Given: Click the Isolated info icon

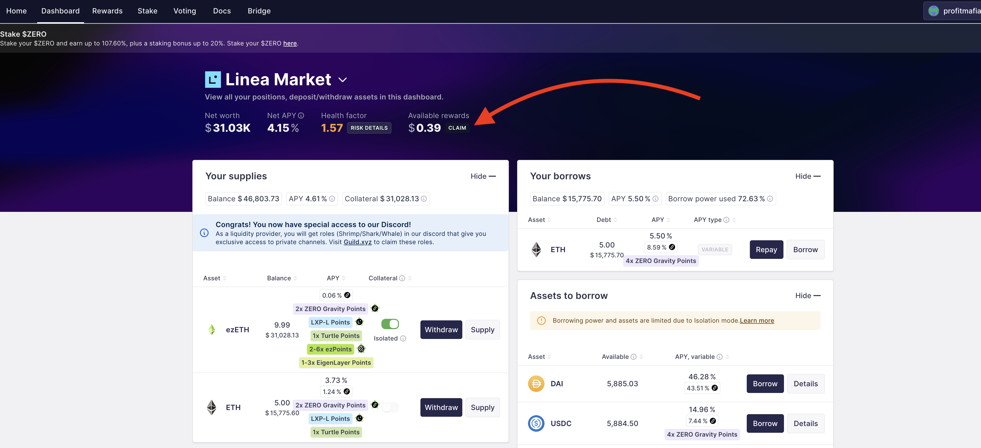Looking at the screenshot, I should point(403,338).
